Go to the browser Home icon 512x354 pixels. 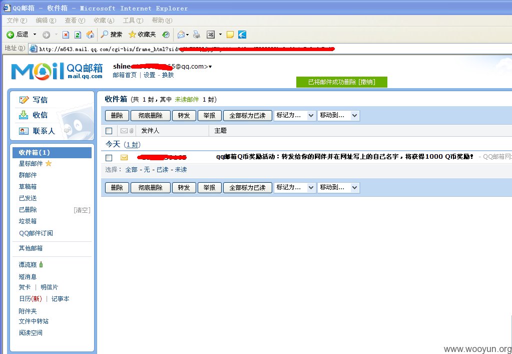[x=90, y=34]
